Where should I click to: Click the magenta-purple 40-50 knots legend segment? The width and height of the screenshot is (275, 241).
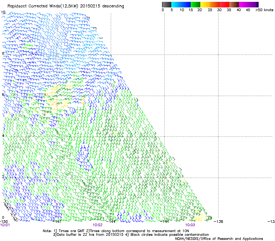249,4
